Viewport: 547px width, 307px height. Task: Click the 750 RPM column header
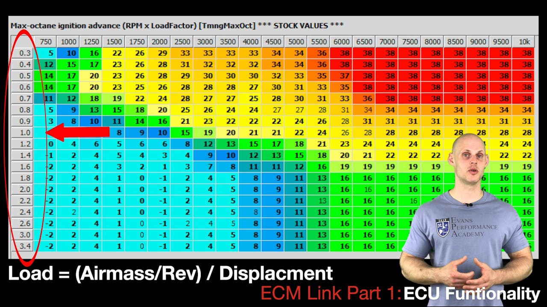tap(45, 41)
